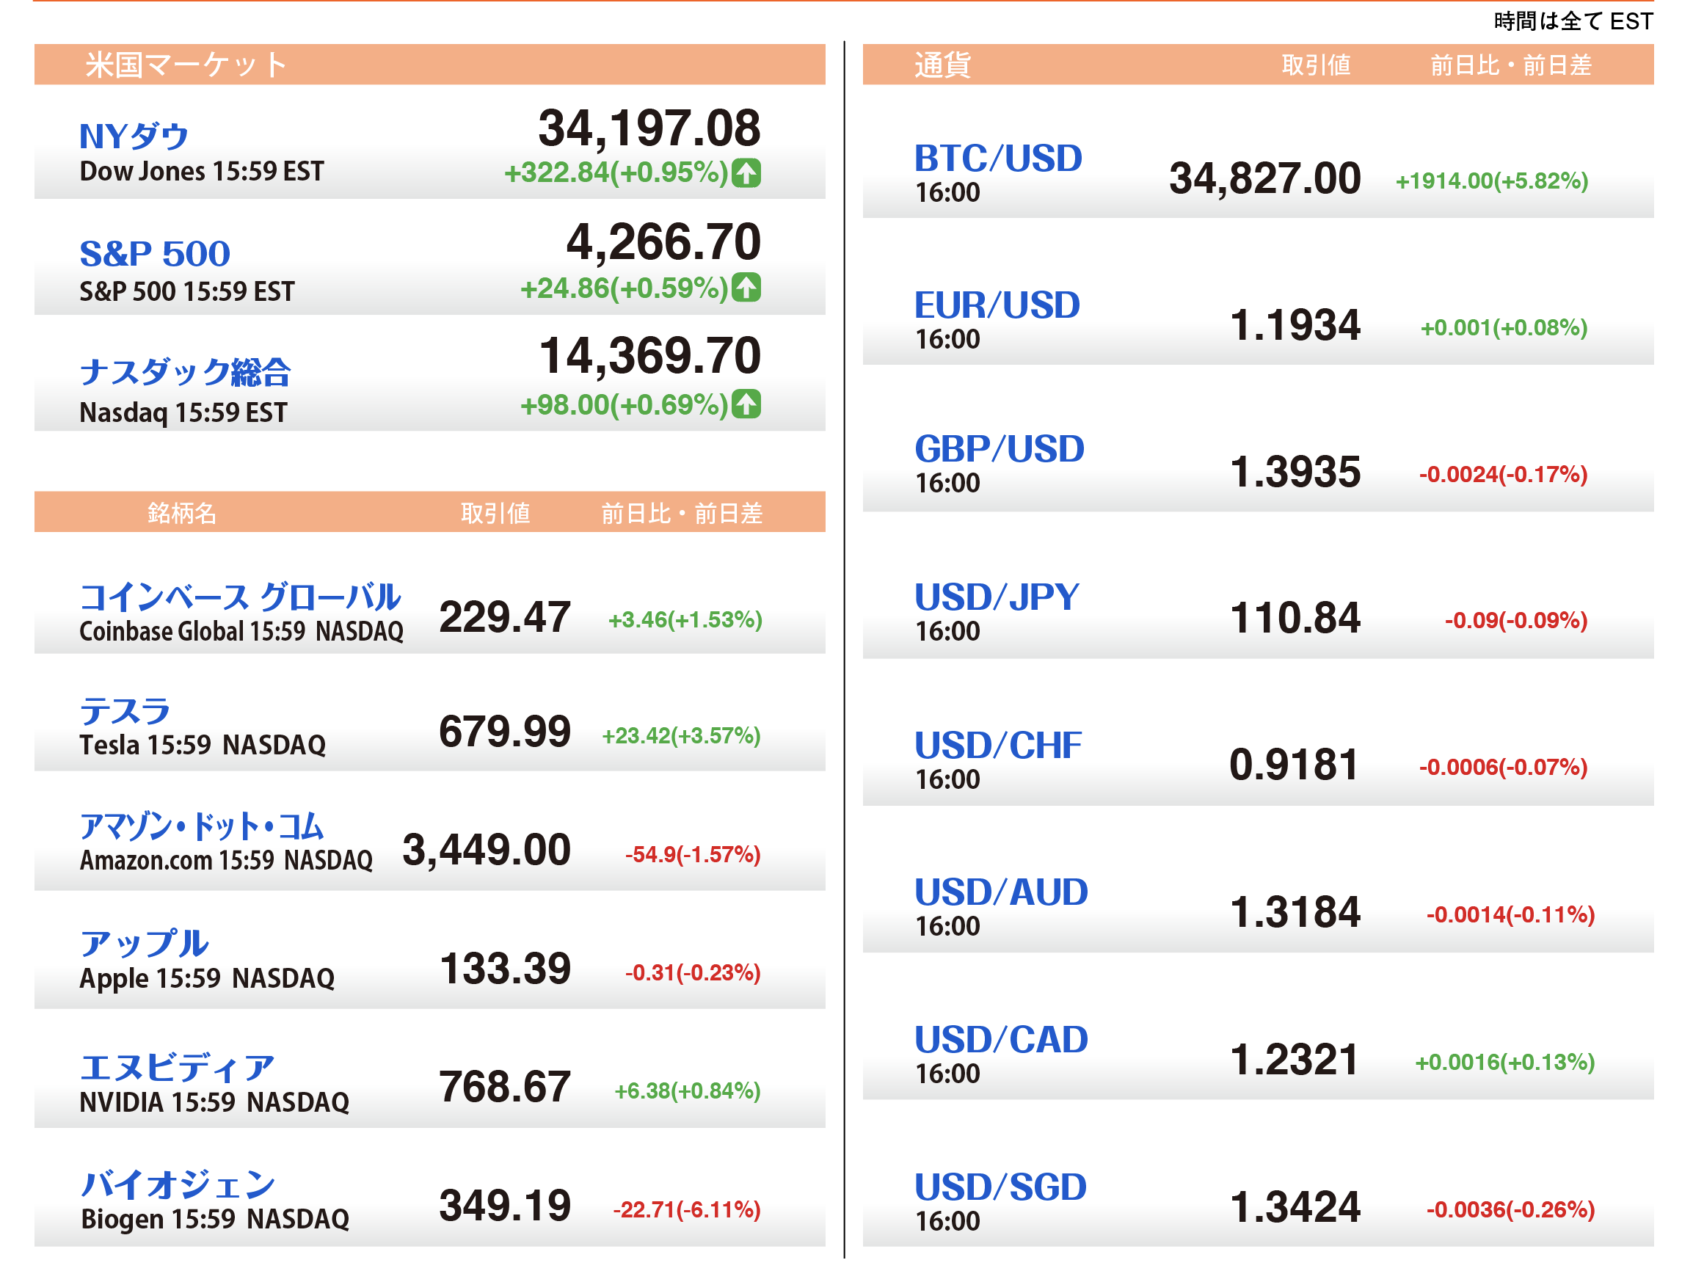Open the USD/CHF currency pair
Viewport: 1682px width, 1271px height.
tap(997, 745)
